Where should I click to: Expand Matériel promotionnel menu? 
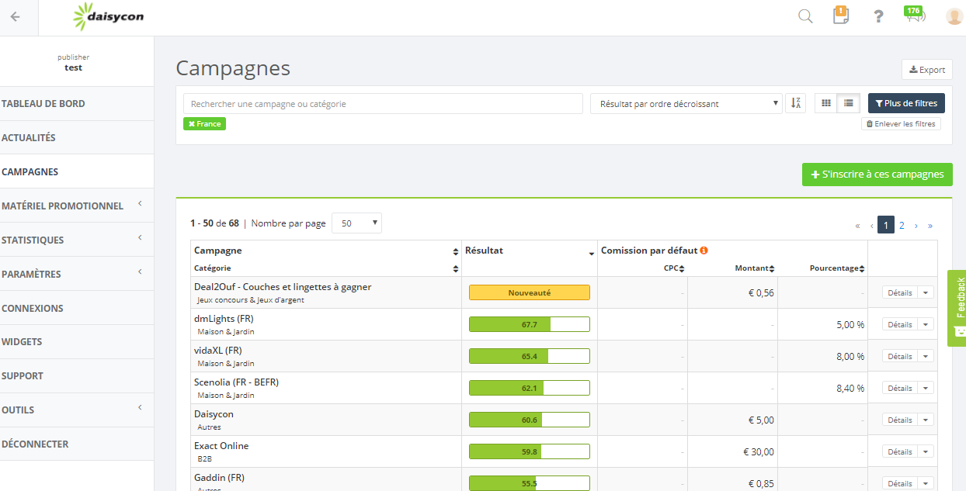point(77,206)
